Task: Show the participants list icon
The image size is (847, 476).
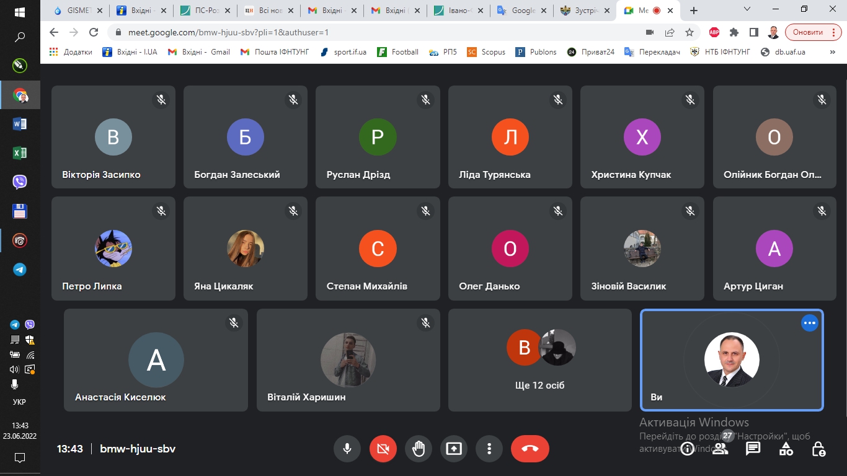Action: (720, 449)
